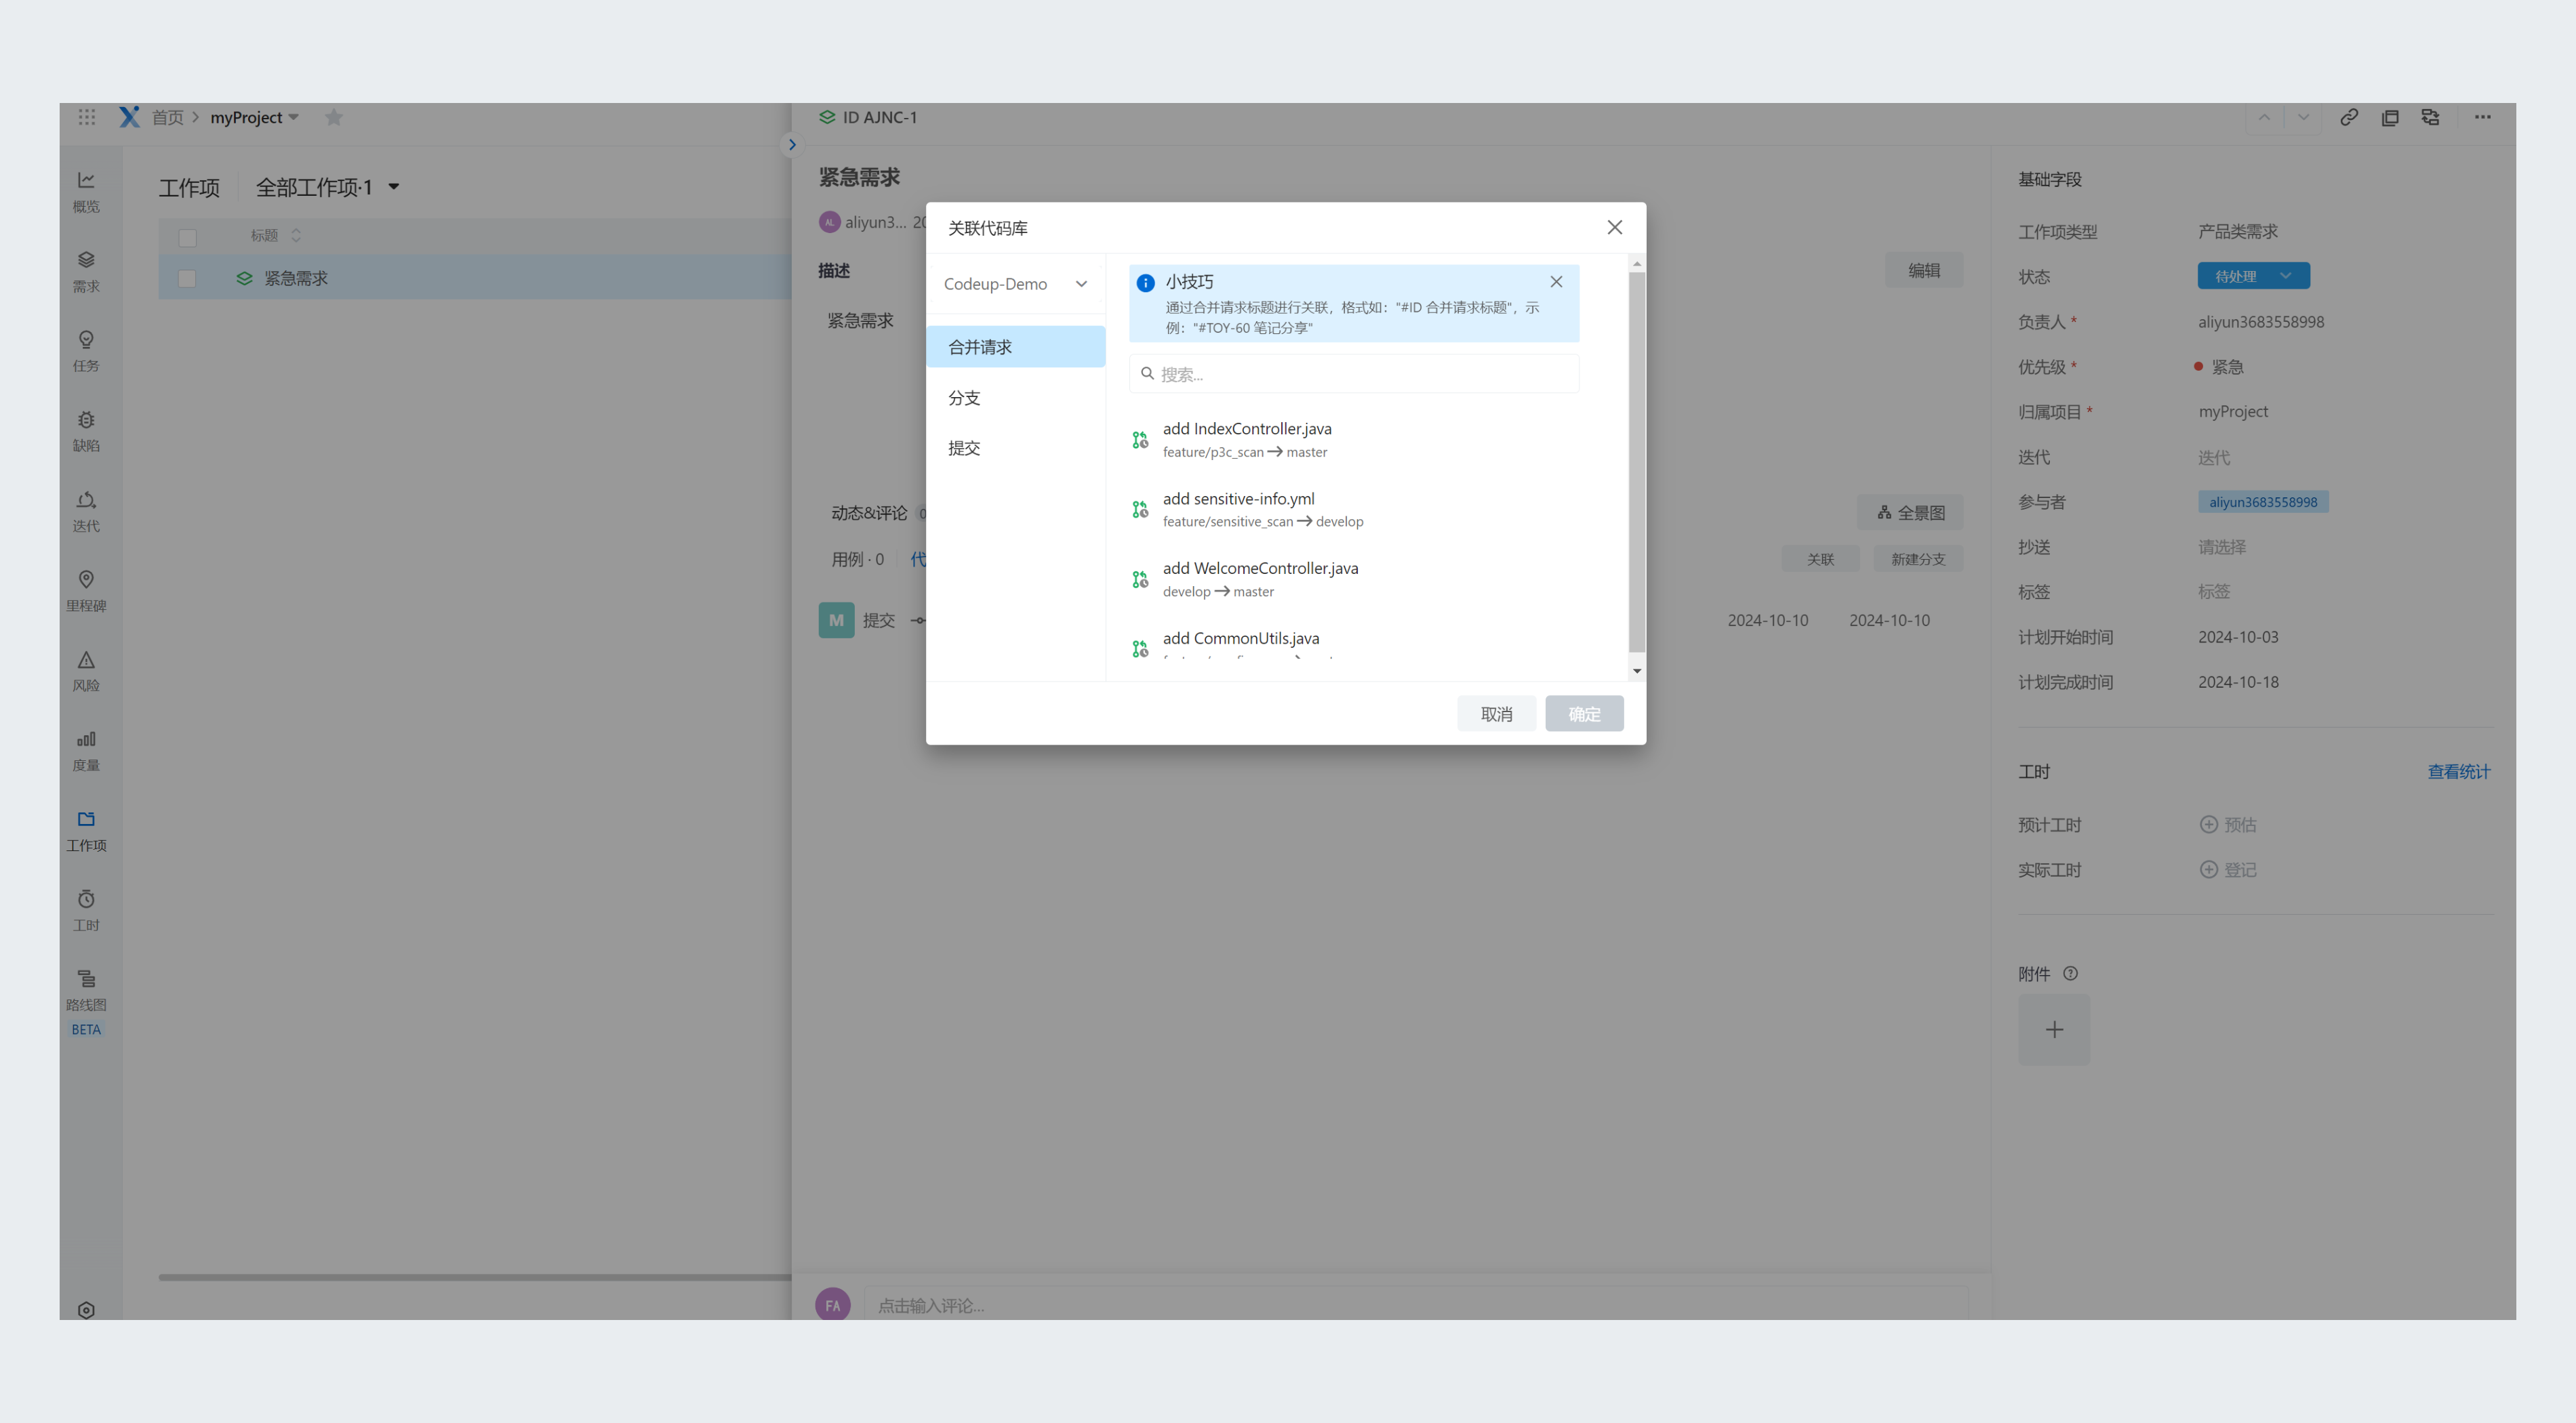Click the aliyun3683558998 participant tag
Viewport: 2576px width, 1423px height.
point(2263,501)
